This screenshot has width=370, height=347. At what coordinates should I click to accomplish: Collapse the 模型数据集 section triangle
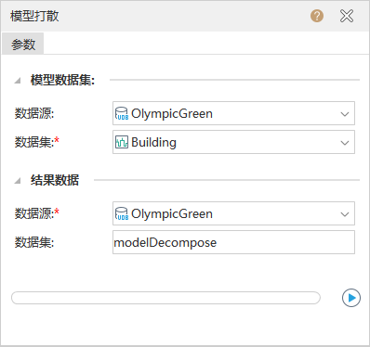(x=18, y=81)
